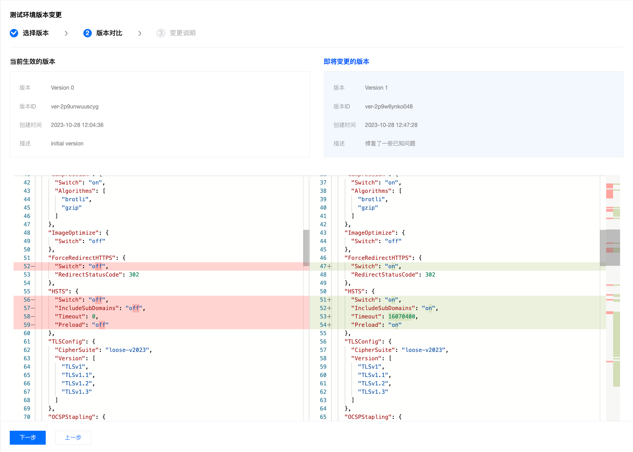Open the 变更说明 step label
The image size is (633, 452).
[183, 33]
